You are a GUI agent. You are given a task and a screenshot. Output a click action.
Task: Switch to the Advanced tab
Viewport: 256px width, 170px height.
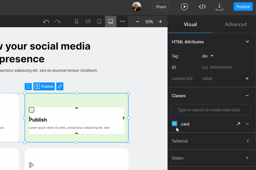click(x=236, y=24)
